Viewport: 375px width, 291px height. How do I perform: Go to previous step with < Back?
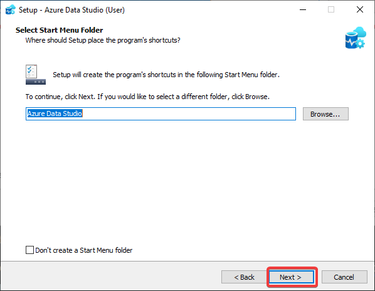[x=244, y=277]
